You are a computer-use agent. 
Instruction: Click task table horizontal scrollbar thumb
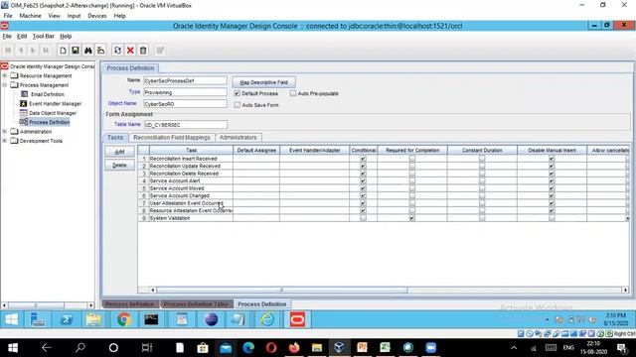tap(281, 290)
